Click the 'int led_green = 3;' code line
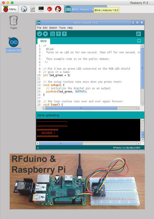 [x=57, y=75]
